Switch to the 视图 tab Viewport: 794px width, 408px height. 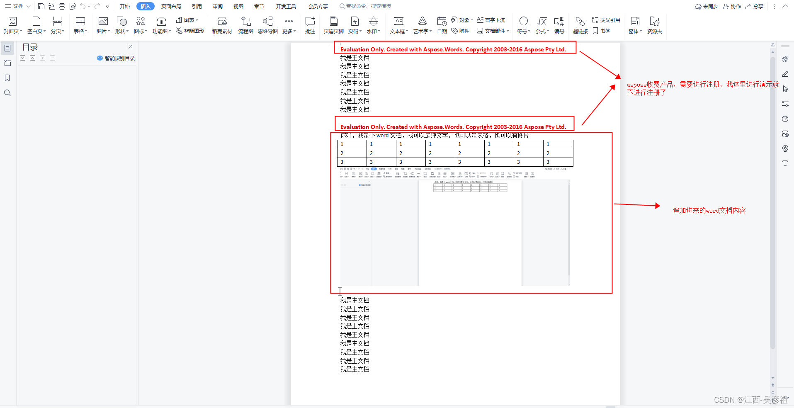click(238, 6)
